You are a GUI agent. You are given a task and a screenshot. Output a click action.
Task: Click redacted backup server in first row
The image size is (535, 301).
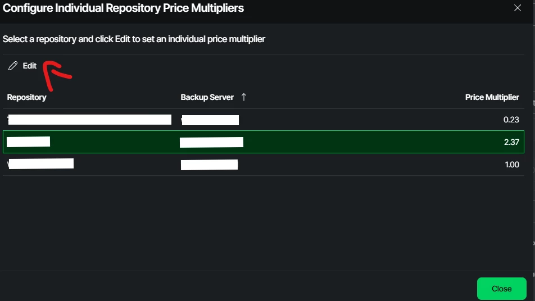pyautogui.click(x=210, y=120)
